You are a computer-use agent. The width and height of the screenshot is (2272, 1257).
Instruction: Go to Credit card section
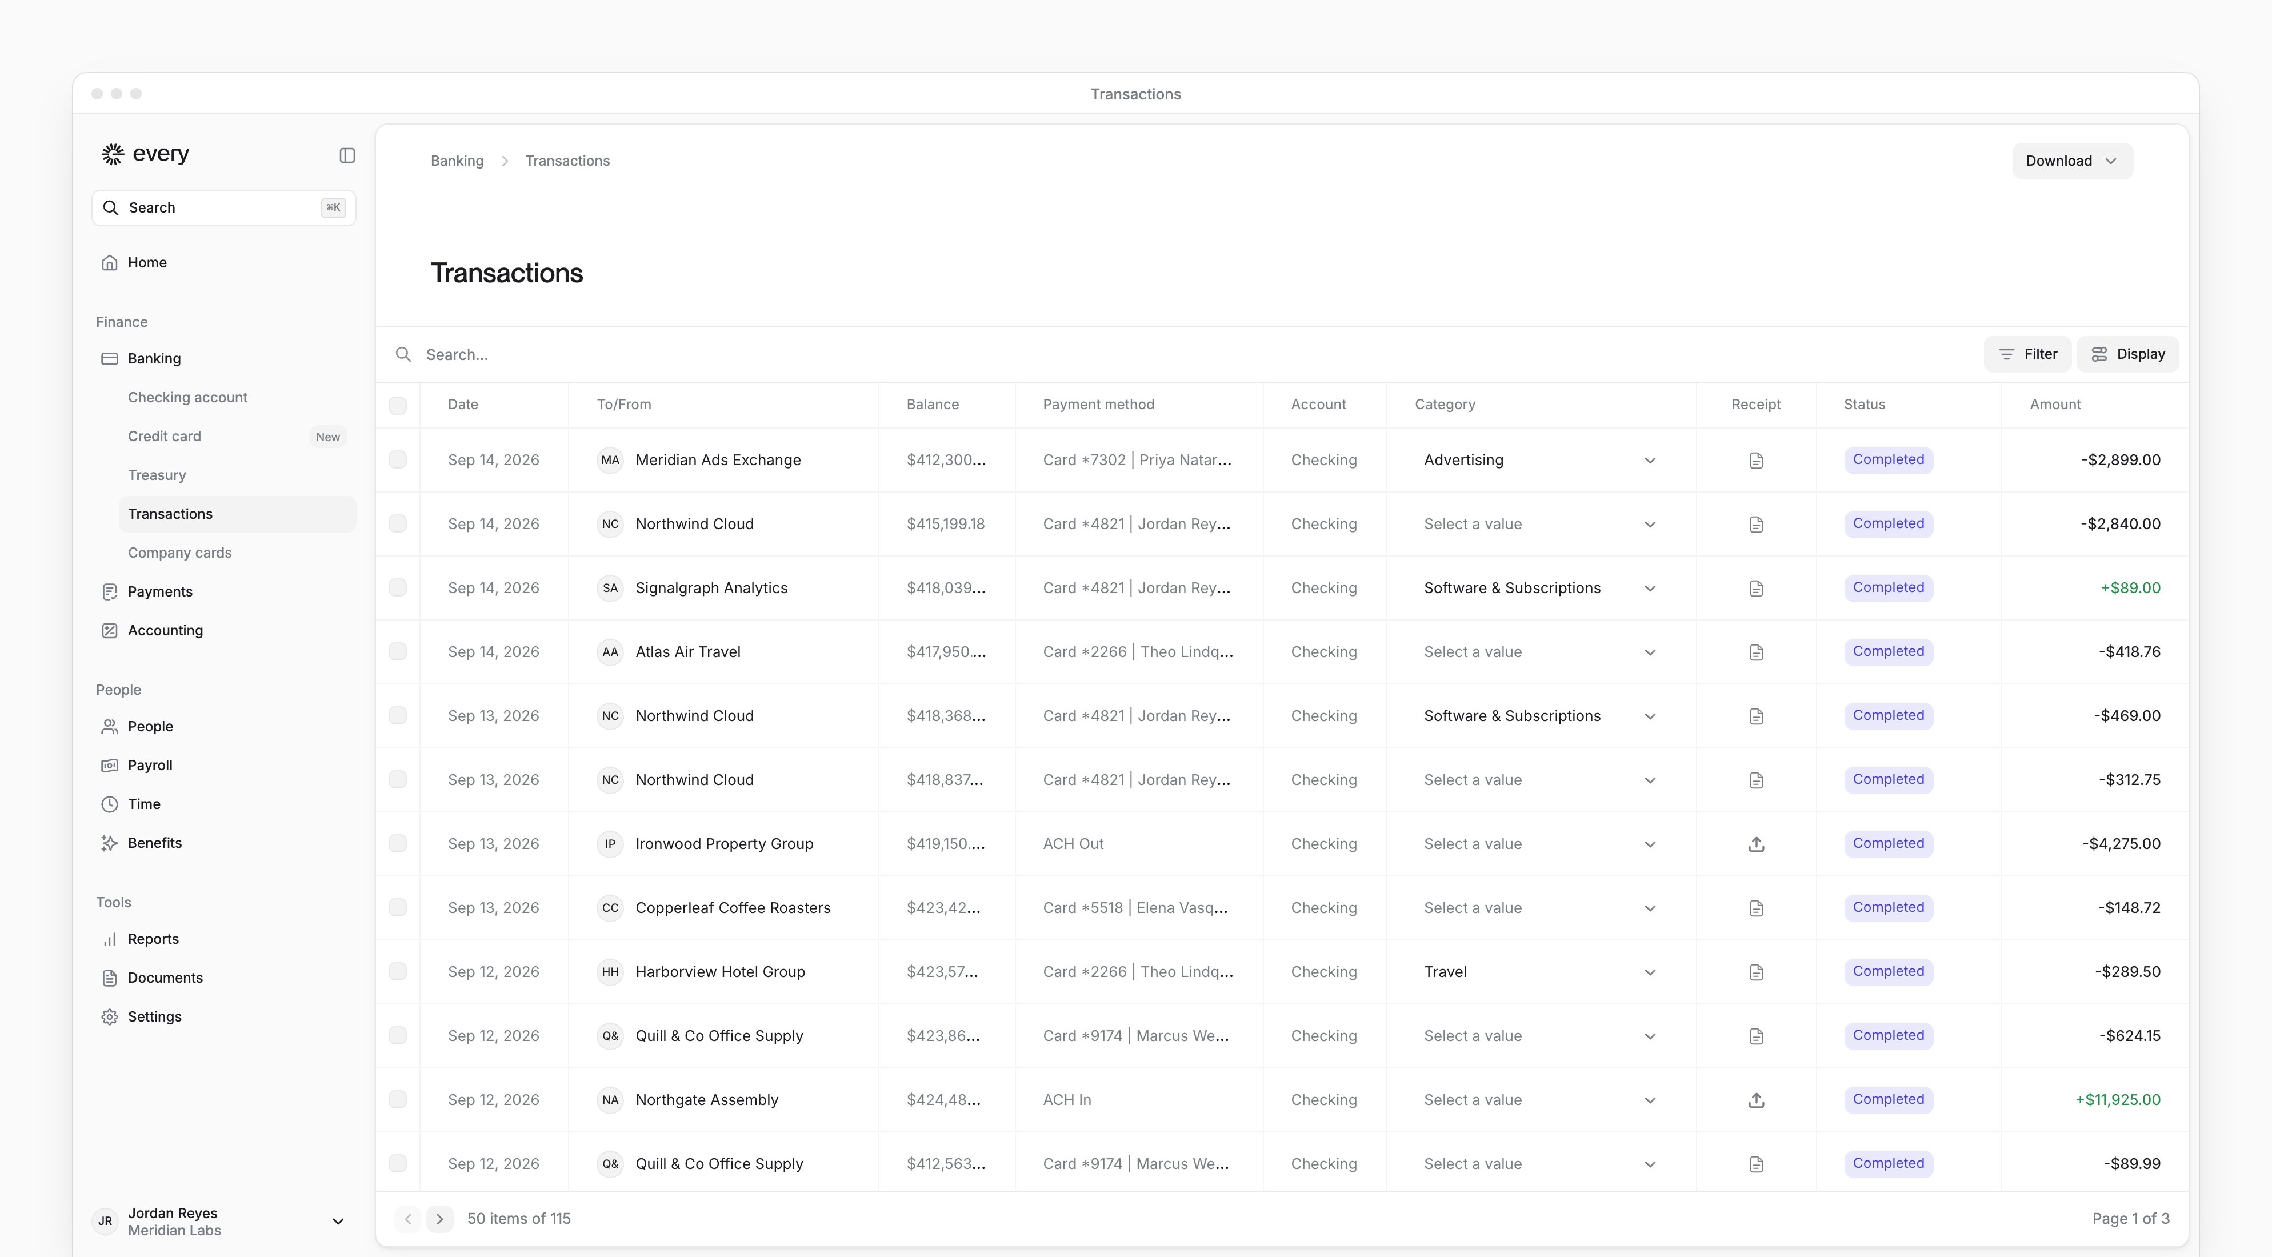164,437
